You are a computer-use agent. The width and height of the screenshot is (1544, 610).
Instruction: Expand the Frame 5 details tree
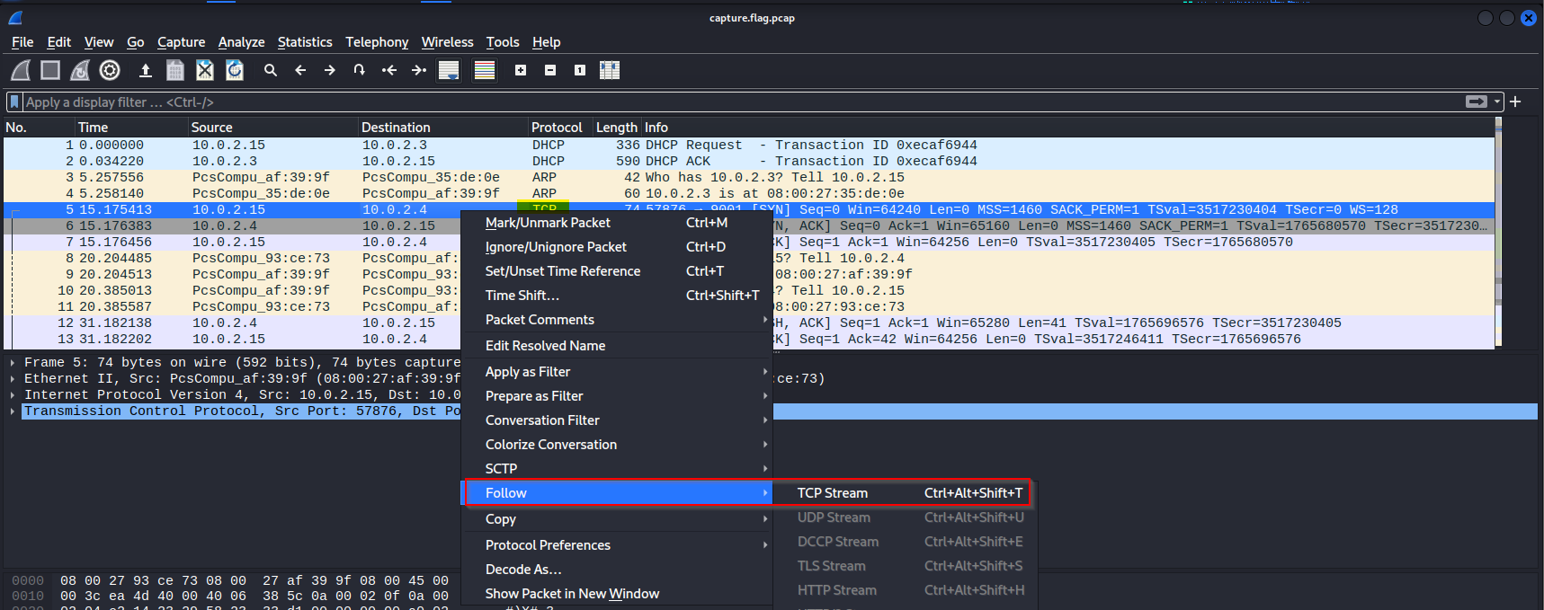13,363
